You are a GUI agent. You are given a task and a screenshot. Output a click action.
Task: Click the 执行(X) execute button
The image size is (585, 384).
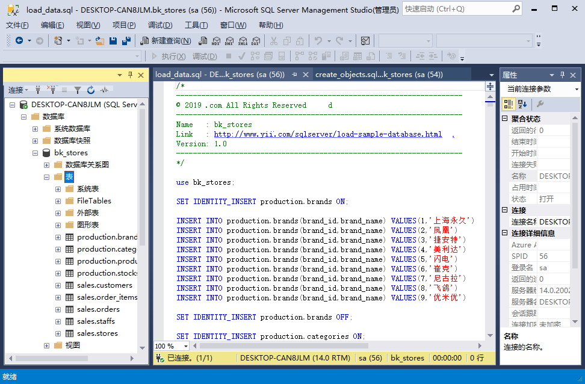169,57
